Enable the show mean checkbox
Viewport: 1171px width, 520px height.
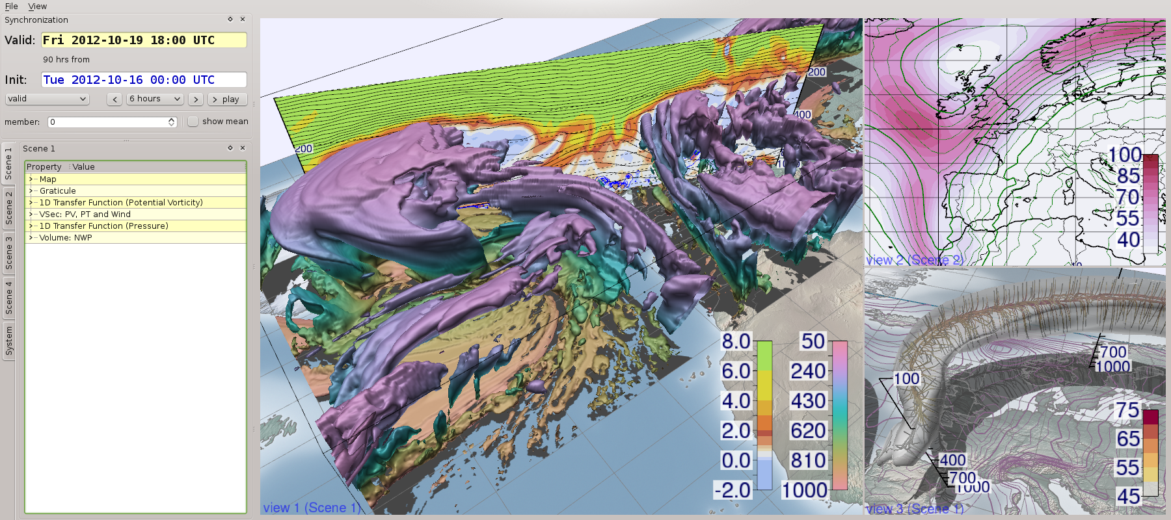193,122
